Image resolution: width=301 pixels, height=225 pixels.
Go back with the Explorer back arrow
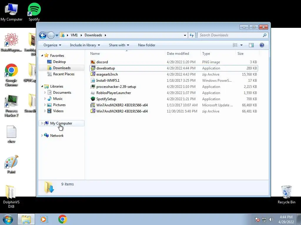point(43,35)
